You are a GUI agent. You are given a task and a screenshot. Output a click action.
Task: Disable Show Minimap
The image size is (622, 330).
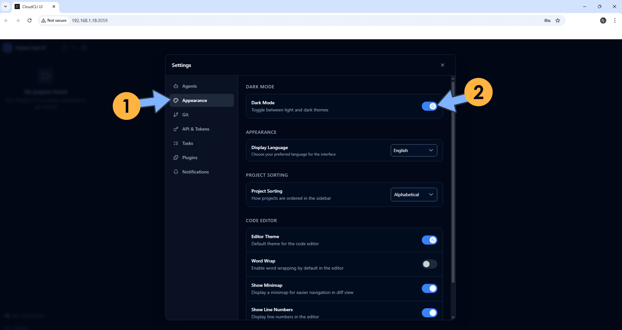click(429, 288)
